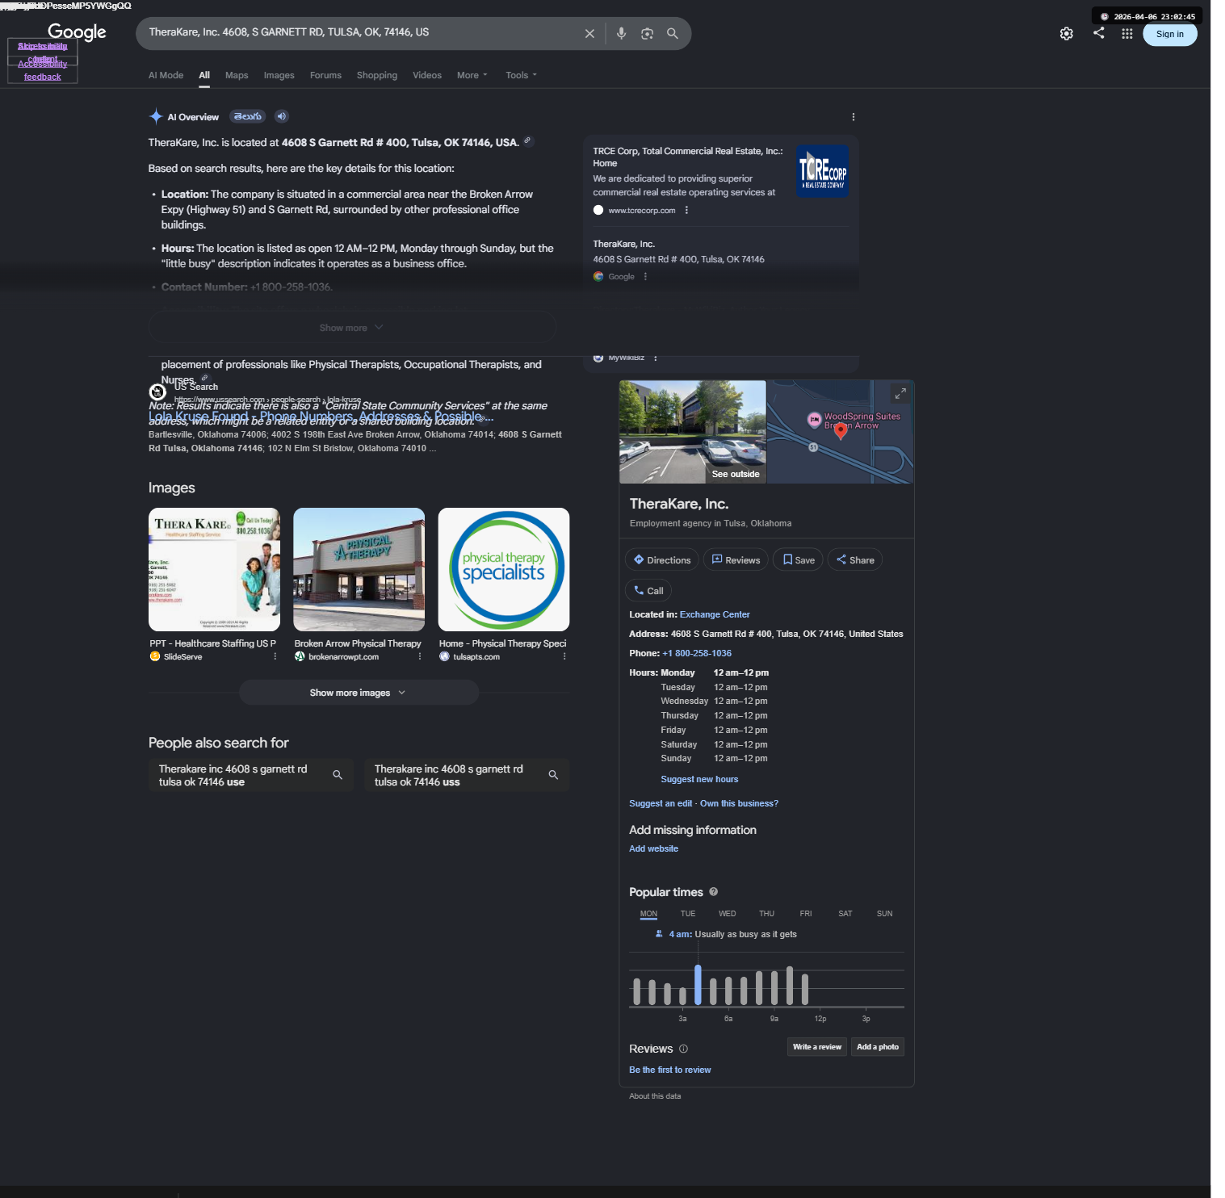Open the Exchange Center link

(715, 615)
